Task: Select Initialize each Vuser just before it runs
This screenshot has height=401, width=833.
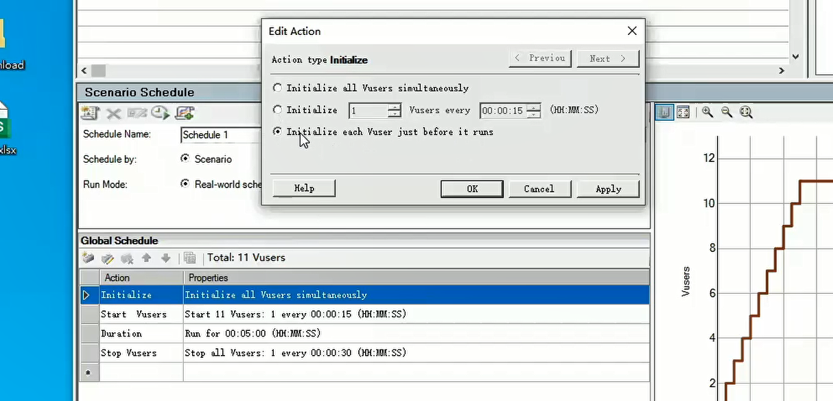Action: [277, 132]
